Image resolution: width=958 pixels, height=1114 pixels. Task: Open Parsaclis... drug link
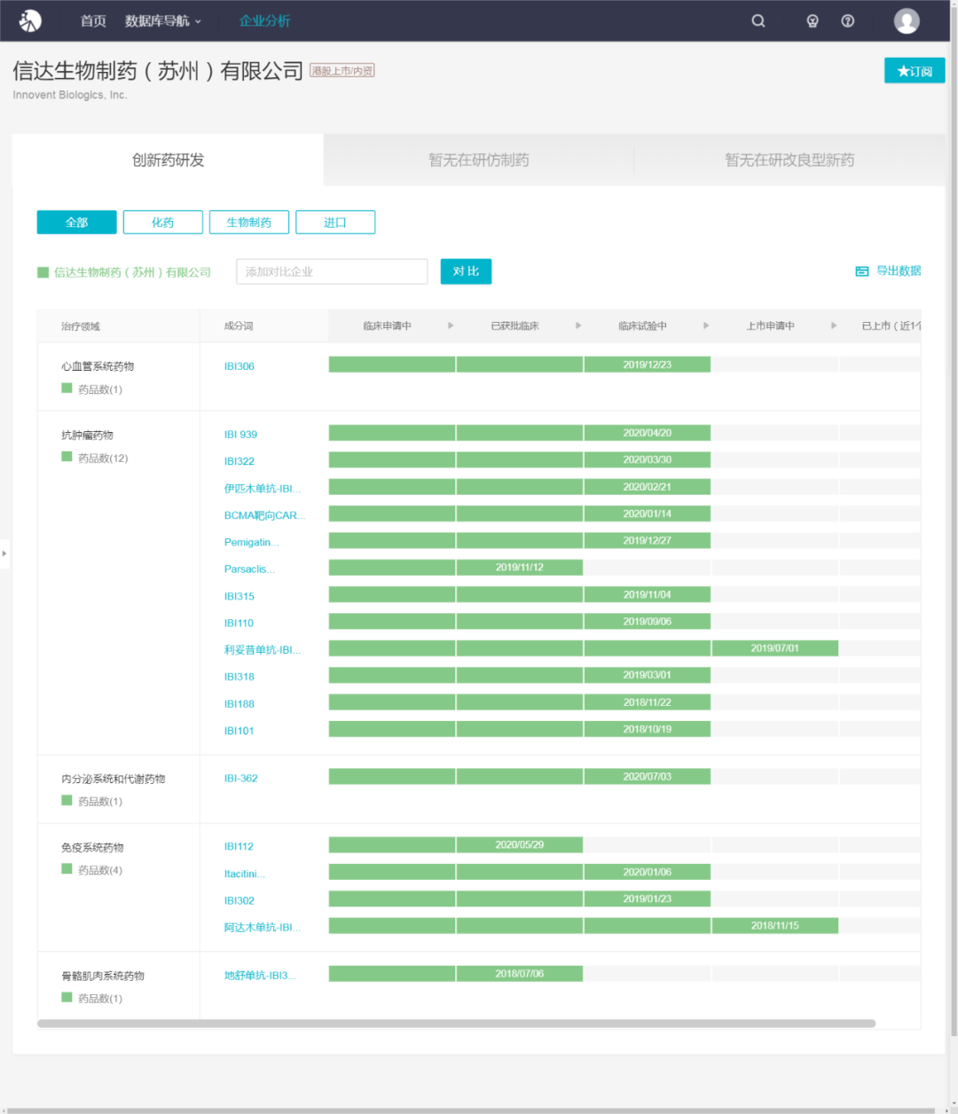point(250,569)
